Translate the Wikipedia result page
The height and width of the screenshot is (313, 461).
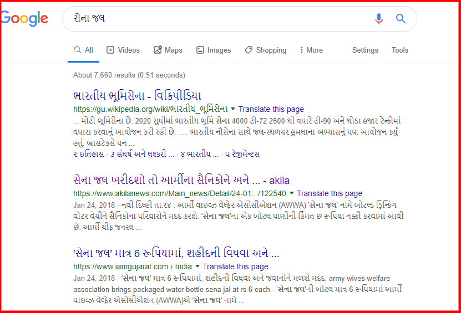pos(271,109)
